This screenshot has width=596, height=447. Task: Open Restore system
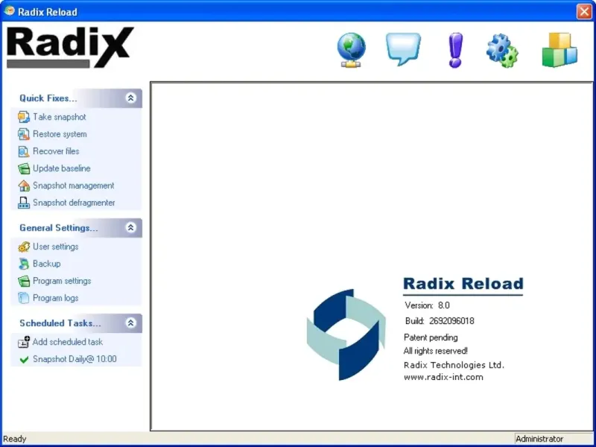60,134
